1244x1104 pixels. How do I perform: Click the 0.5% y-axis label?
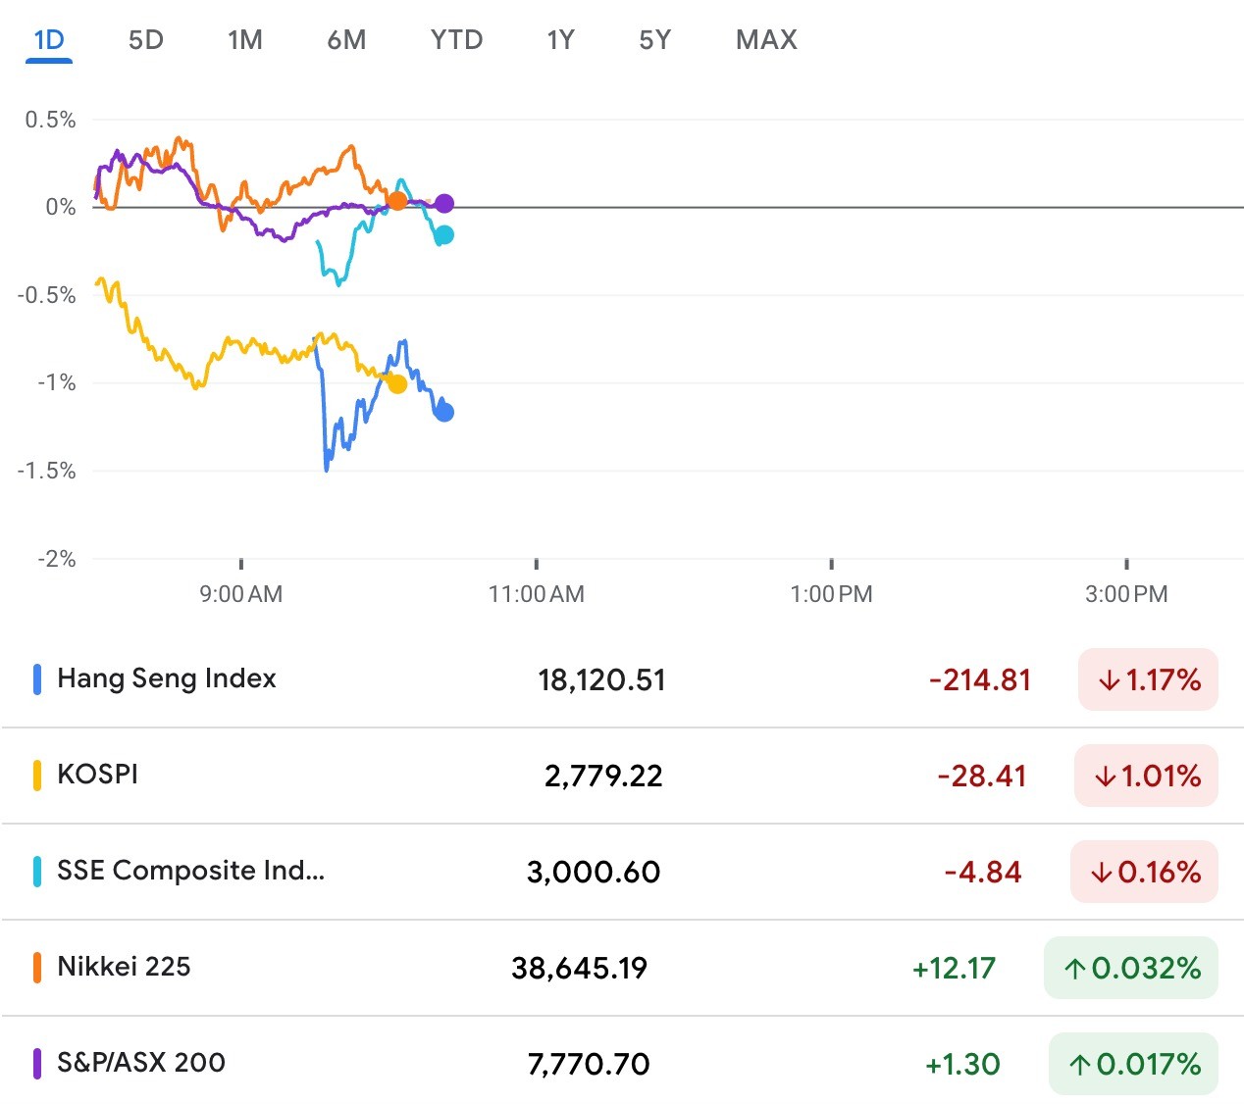[x=50, y=120]
